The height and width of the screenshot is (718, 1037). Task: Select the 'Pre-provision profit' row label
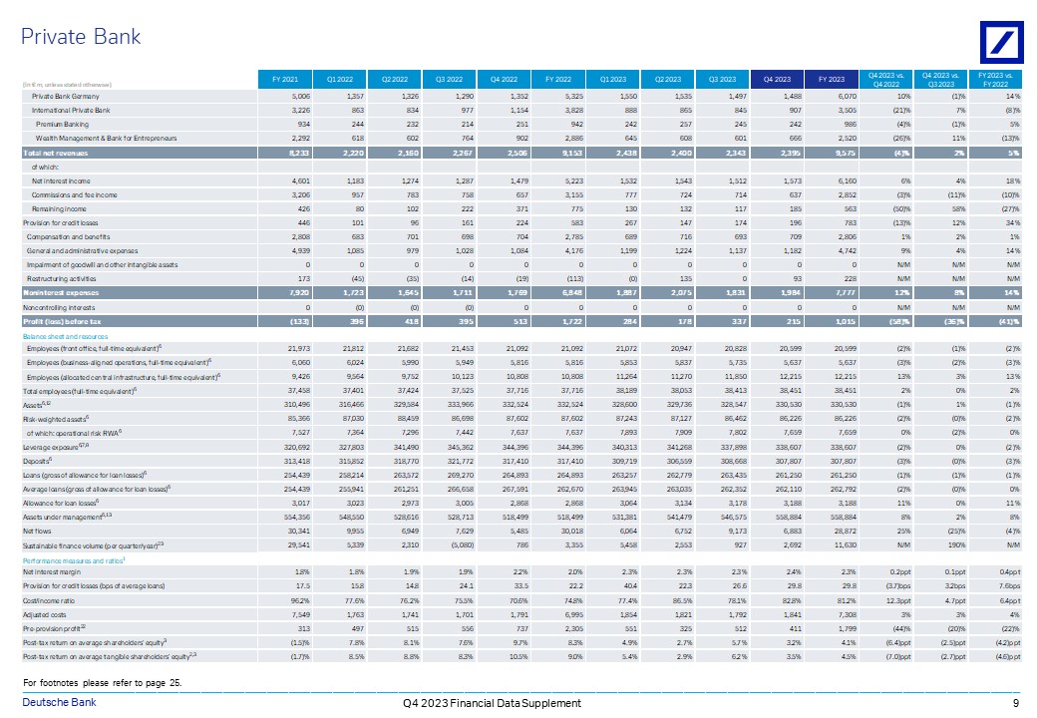coord(52,628)
